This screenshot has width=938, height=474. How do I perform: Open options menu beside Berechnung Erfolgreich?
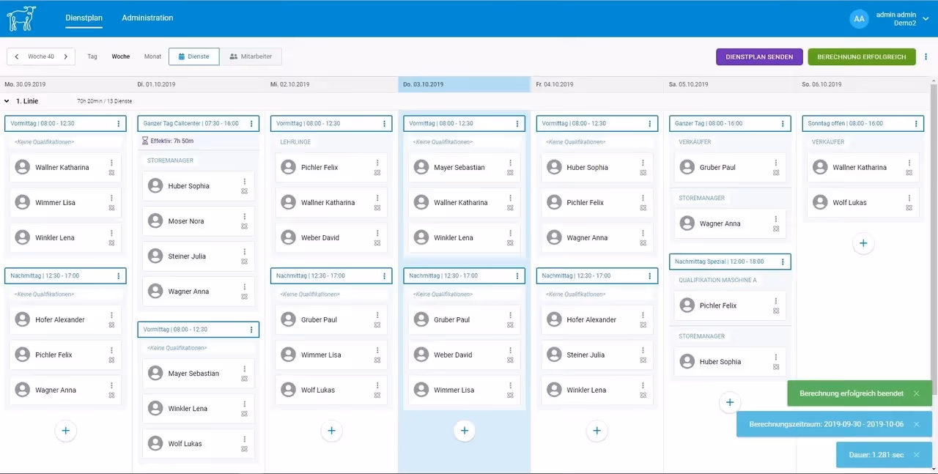tap(926, 56)
